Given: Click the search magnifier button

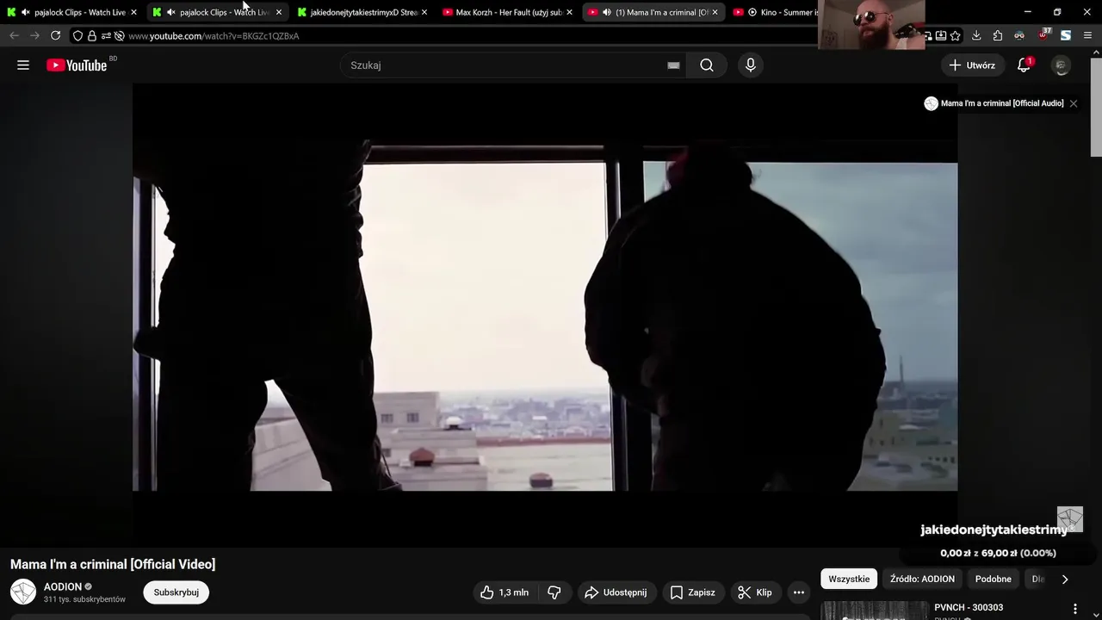Looking at the screenshot, I should [707, 65].
